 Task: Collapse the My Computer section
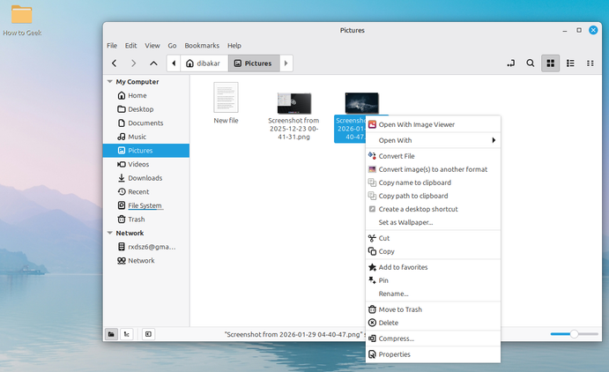[110, 82]
